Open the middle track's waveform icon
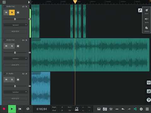Image resolution: width=151 pixels, height=113 pixels. [23, 40]
